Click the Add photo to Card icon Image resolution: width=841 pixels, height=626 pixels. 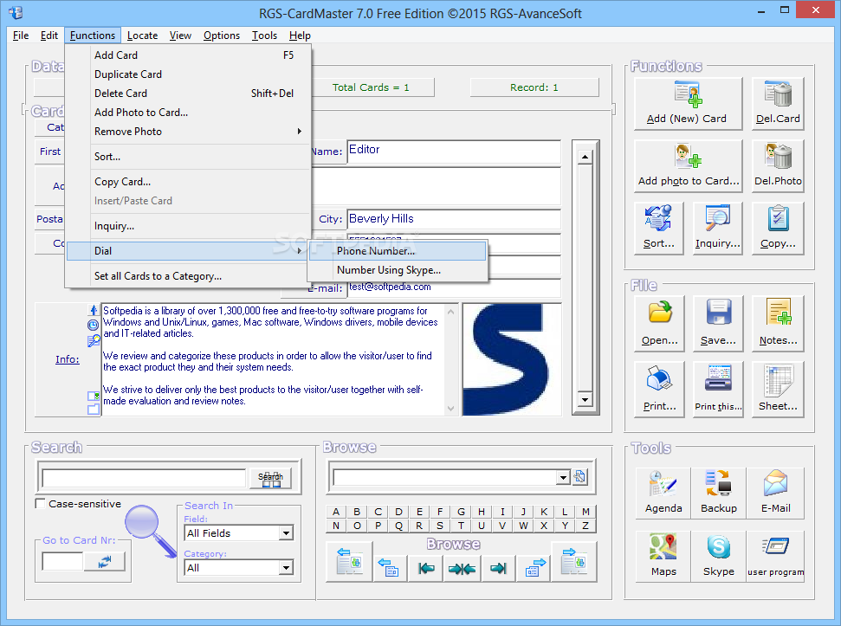pos(689,165)
